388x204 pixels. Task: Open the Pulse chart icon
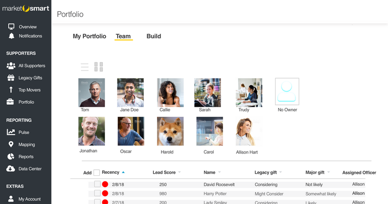coord(11,132)
